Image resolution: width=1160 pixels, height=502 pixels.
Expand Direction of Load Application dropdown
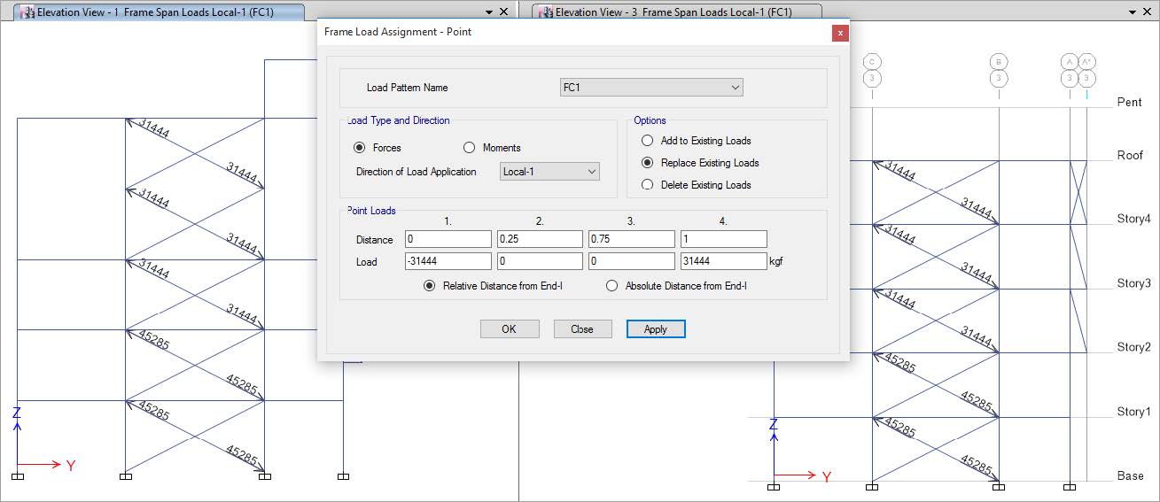click(549, 172)
